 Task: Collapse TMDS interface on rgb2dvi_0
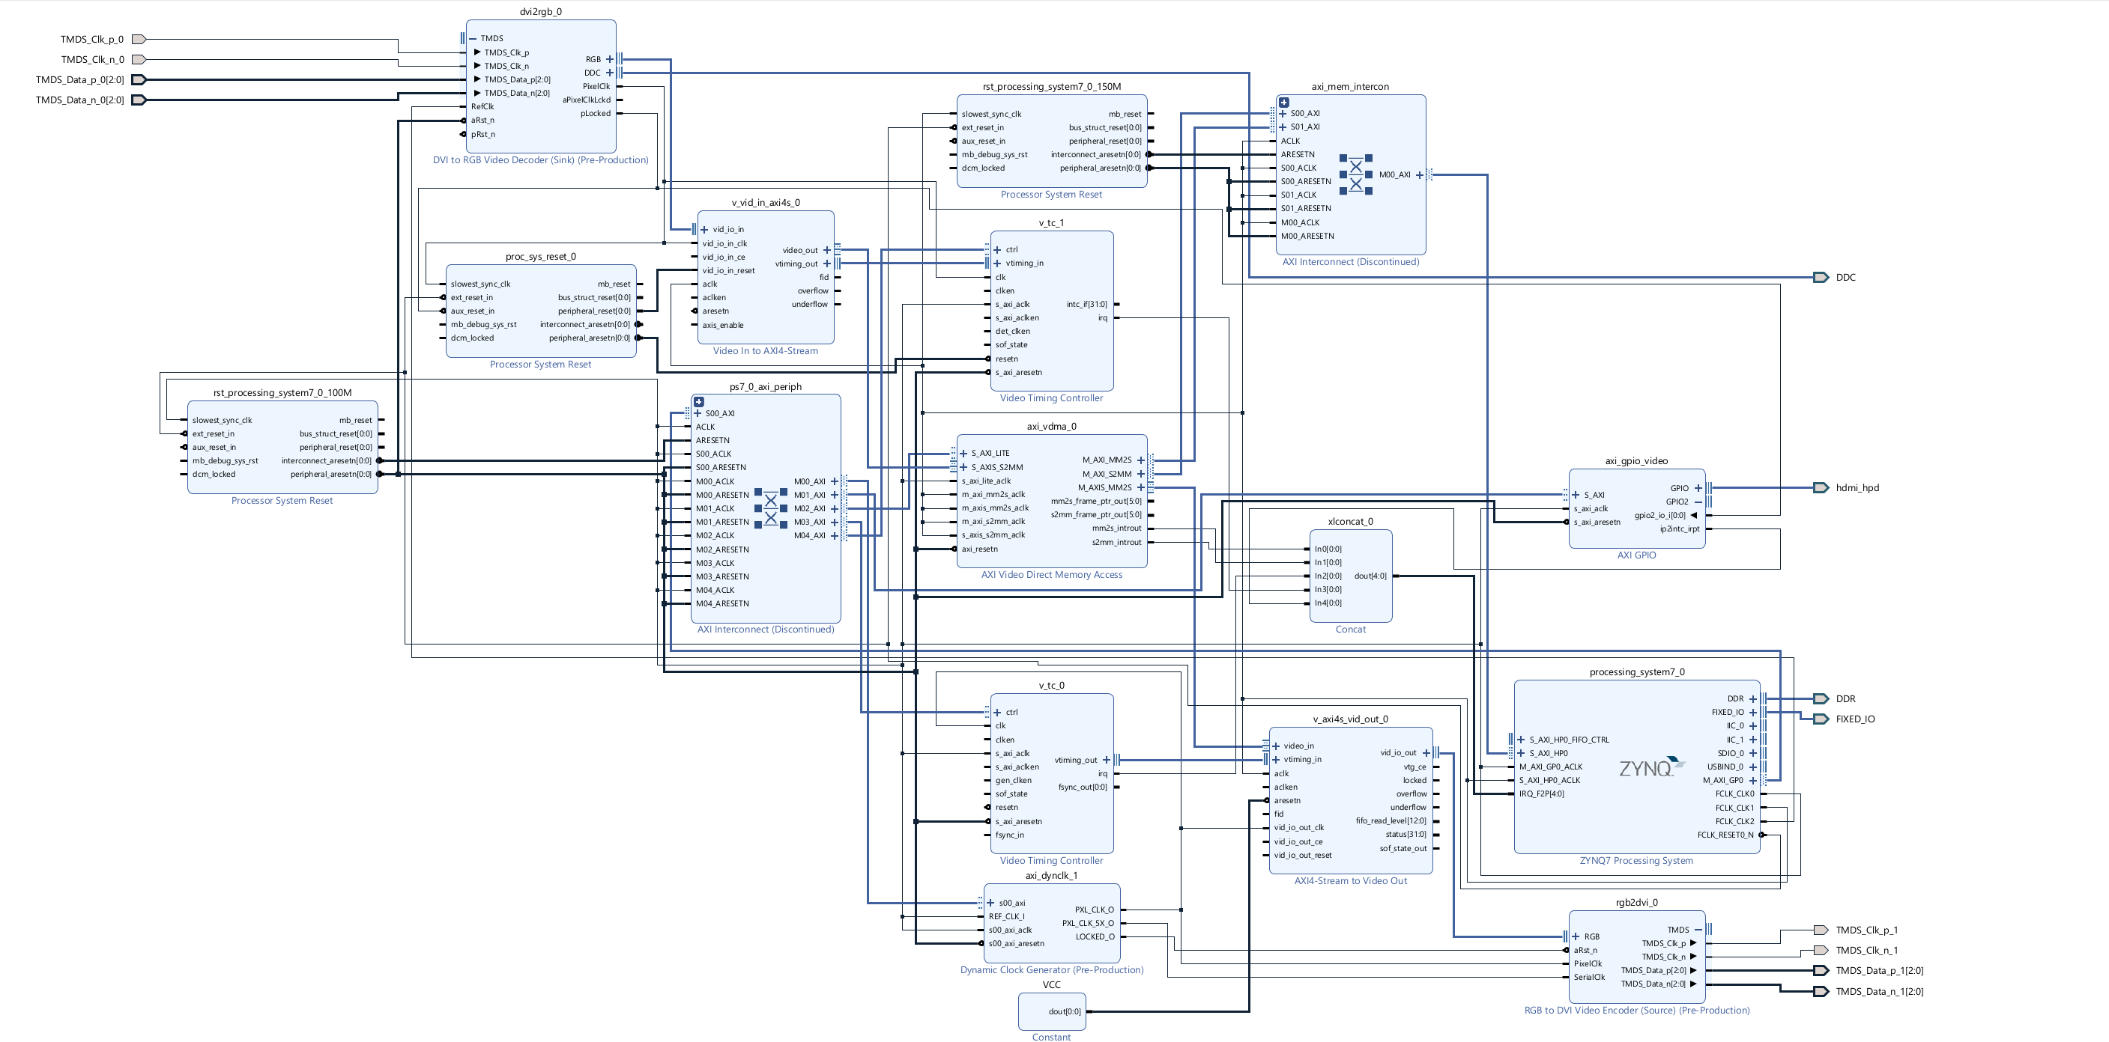click(1698, 930)
